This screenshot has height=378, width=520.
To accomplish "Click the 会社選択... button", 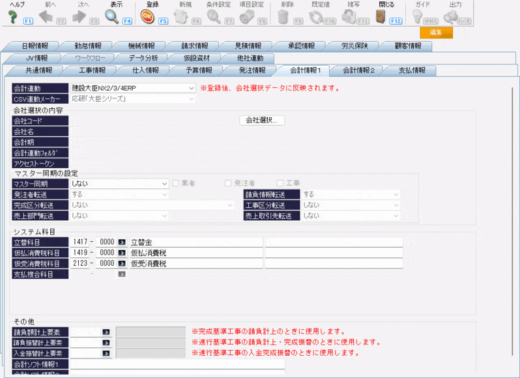I will tap(263, 121).
